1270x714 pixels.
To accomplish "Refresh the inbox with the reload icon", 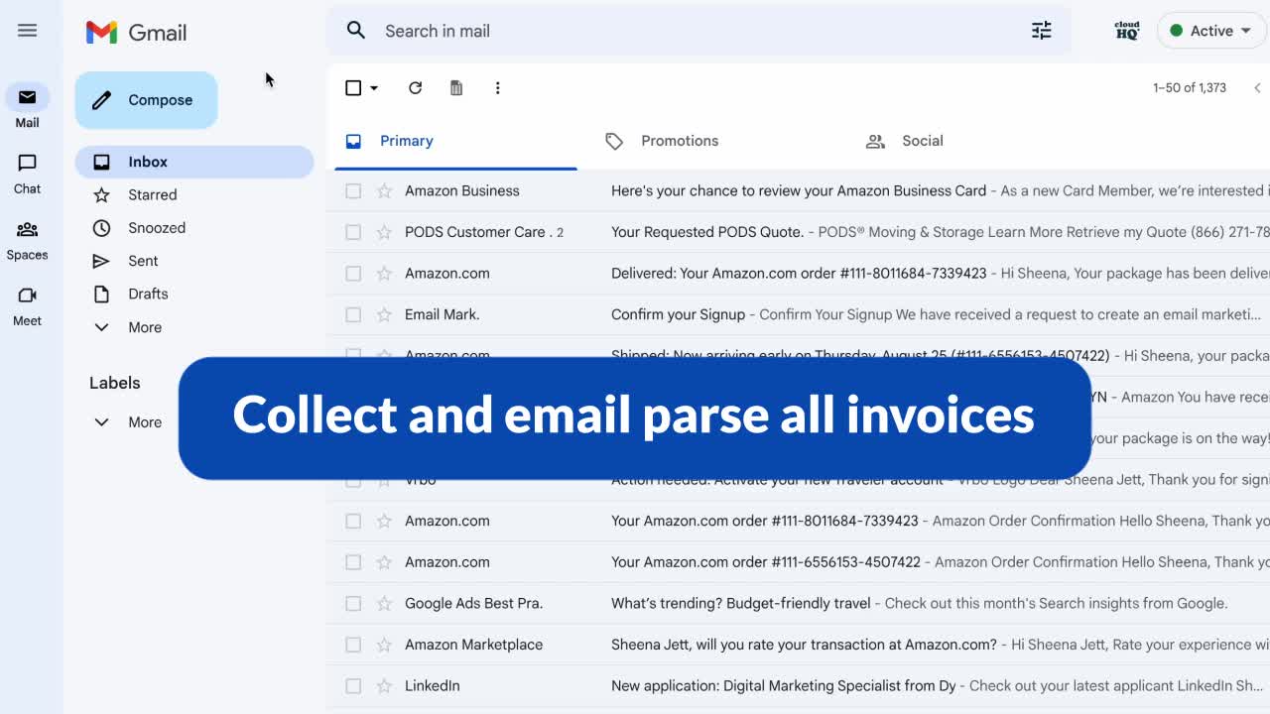I will tap(415, 88).
